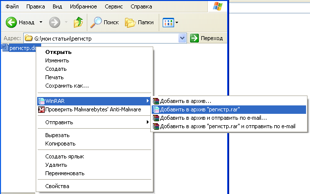Click the Malwarebytes red M icon
This screenshot has width=310, height=194.
[x=41, y=109]
